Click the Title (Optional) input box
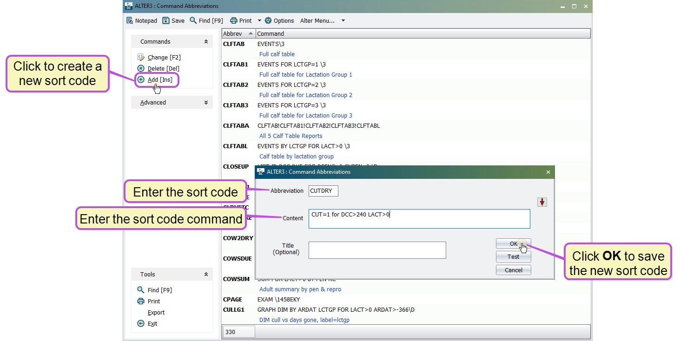Screen dimensions: 680x341 click(377, 250)
